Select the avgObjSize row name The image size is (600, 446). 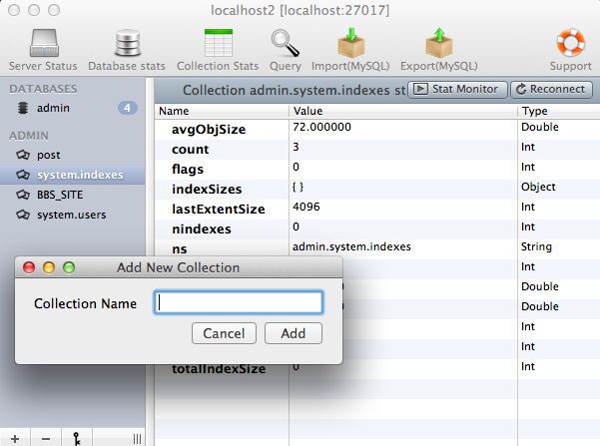tap(209, 130)
